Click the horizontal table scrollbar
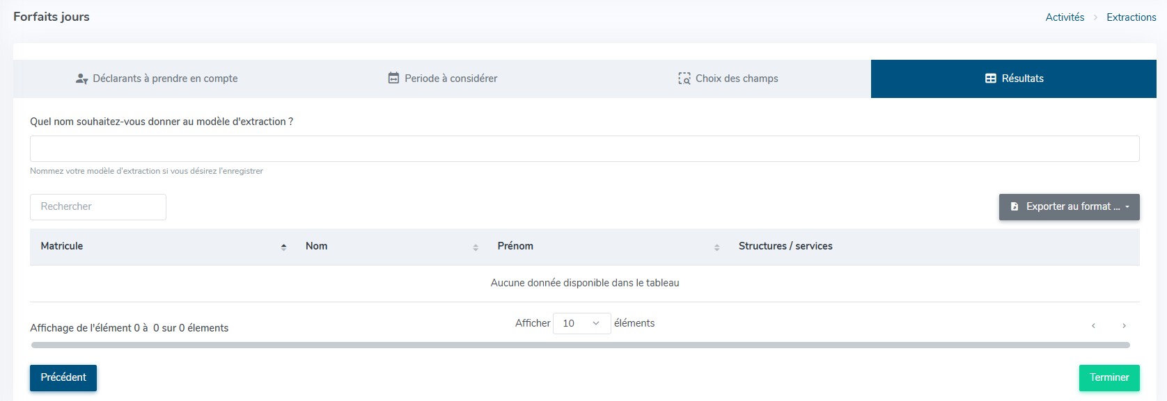This screenshot has width=1167, height=401. pyautogui.click(x=580, y=345)
